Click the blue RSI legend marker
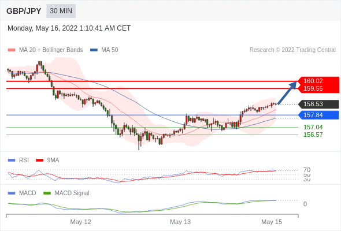 tap(12, 161)
